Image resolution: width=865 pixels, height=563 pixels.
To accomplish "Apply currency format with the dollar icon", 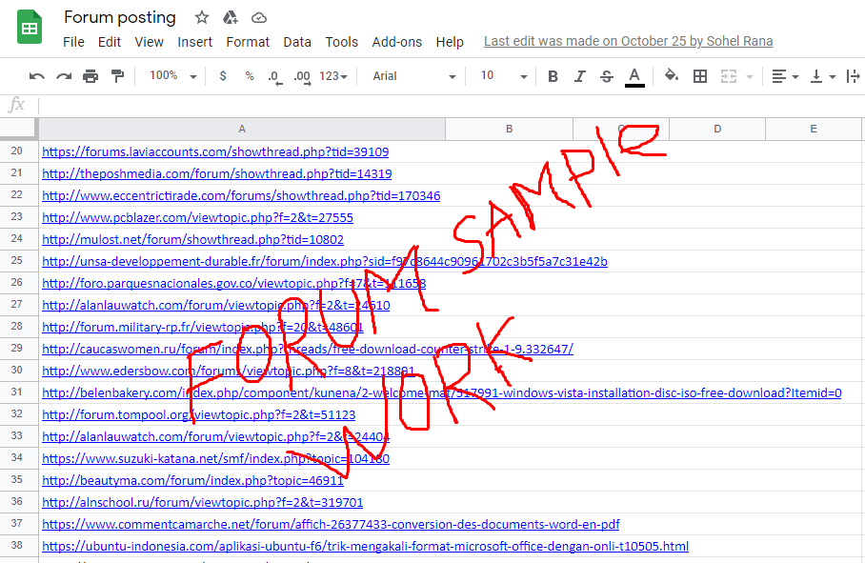I will point(223,75).
